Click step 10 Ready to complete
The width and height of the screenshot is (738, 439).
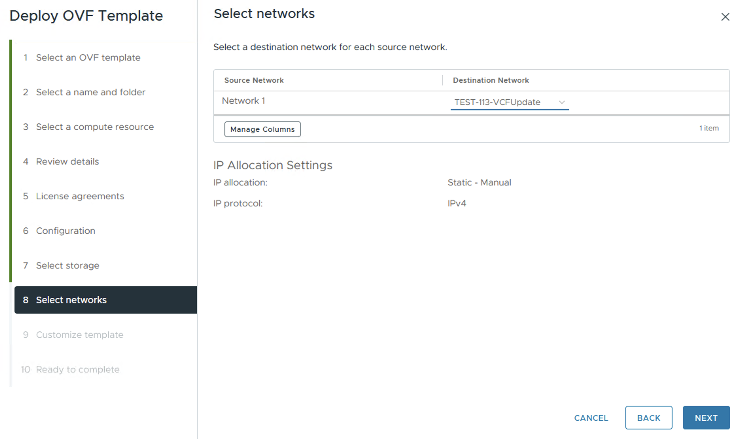click(78, 370)
